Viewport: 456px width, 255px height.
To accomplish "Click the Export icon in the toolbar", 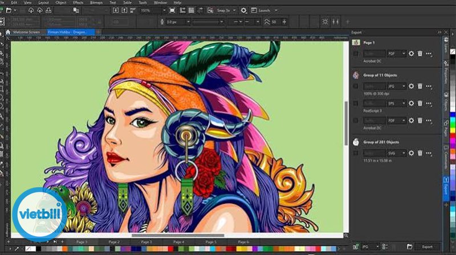I will click(x=124, y=10).
